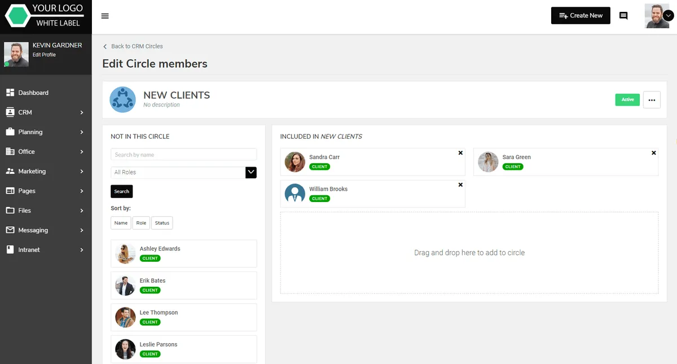Open the chat messages icon in header
677x364 pixels.
pos(623,16)
